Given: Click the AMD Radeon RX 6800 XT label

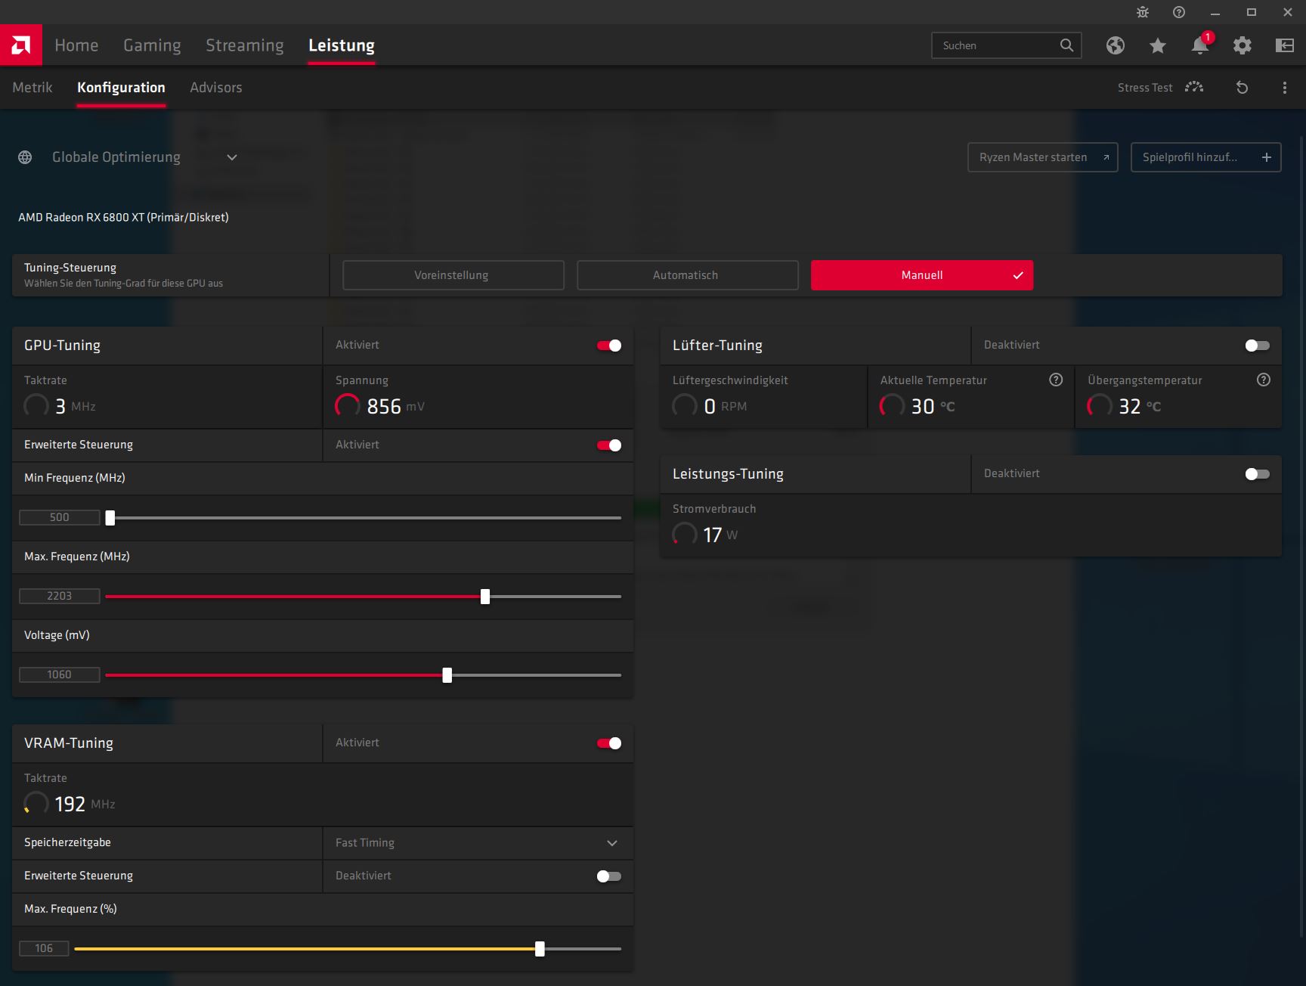Looking at the screenshot, I should tap(123, 218).
